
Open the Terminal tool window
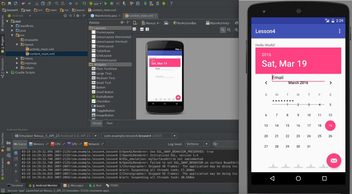[15, 185]
